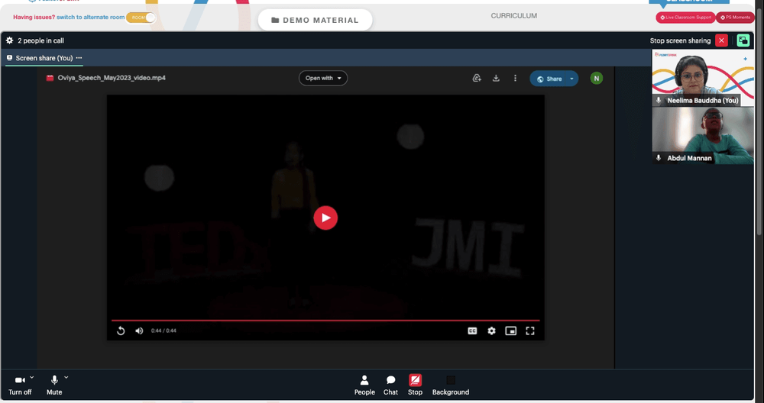The height and width of the screenshot is (403, 764).
Task: Download the Oviya speech video
Action: coord(496,78)
